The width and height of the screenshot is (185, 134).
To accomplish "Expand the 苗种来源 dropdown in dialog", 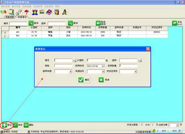I will (x=70, y=71).
